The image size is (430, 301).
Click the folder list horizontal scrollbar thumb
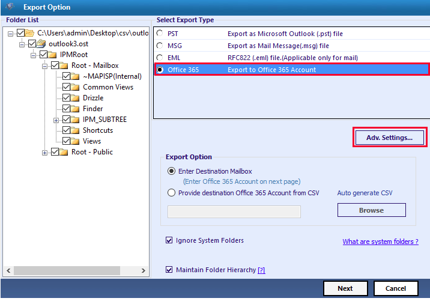67,271
